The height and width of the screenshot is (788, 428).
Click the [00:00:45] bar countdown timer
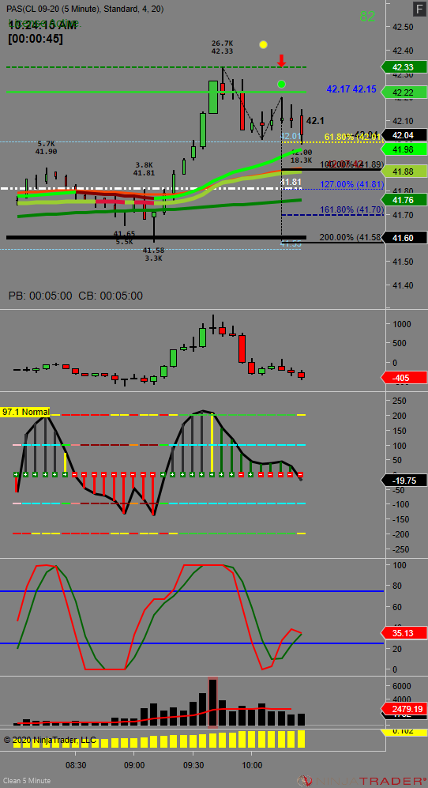pyautogui.click(x=36, y=39)
